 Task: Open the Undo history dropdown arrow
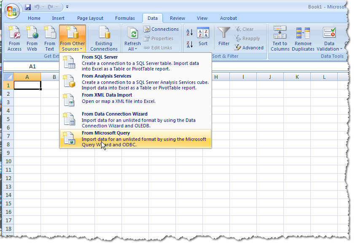pos(43,7)
